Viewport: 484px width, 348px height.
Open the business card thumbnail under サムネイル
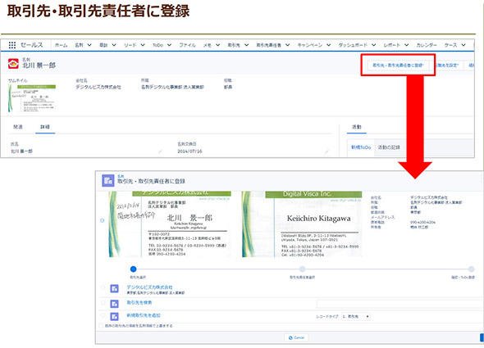[32, 98]
